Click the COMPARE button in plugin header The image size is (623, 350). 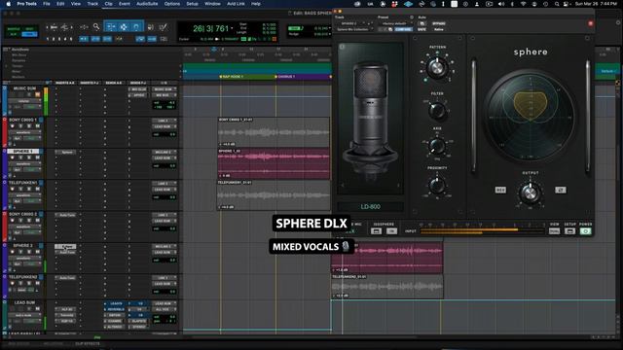point(403,29)
